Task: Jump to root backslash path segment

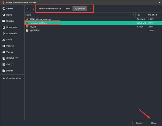Action: [33, 9]
